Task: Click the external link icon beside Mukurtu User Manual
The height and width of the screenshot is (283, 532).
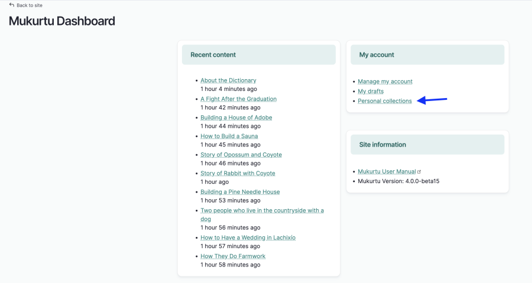Action: [x=419, y=172]
